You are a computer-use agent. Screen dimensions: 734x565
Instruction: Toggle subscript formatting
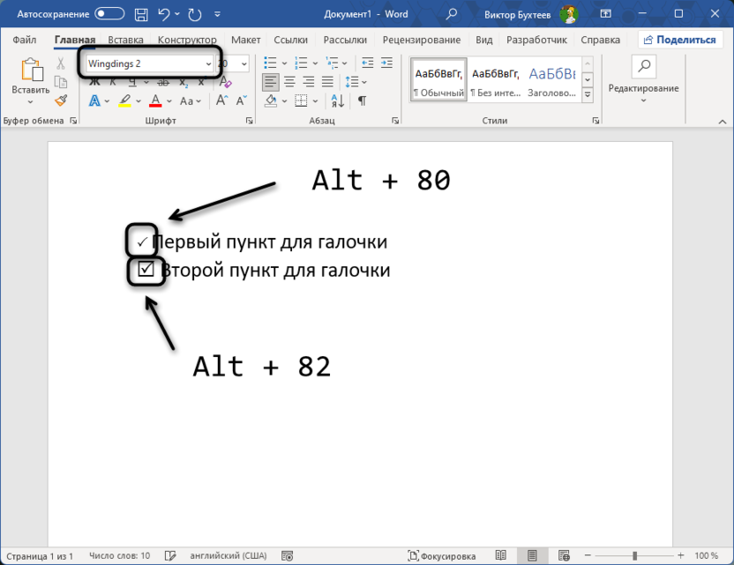183,83
